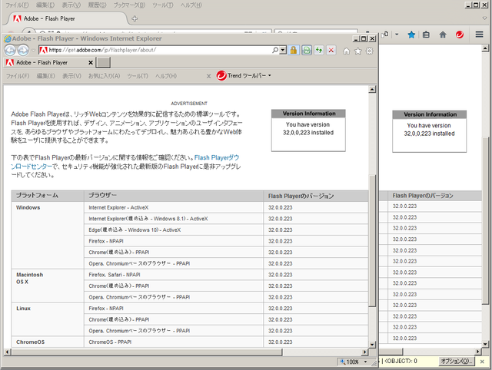Image resolution: width=492 pixels, height=370 pixels.
Task: Click the Firefox, Safari - NPAPI cell
Action: point(174,275)
